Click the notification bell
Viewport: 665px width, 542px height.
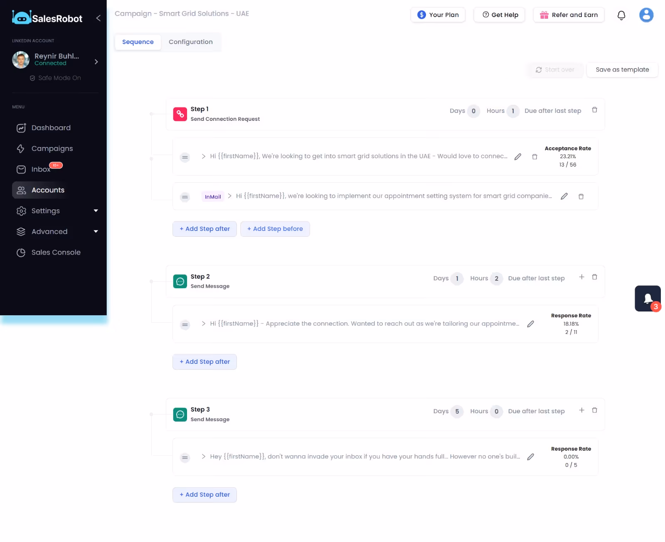pos(621,15)
